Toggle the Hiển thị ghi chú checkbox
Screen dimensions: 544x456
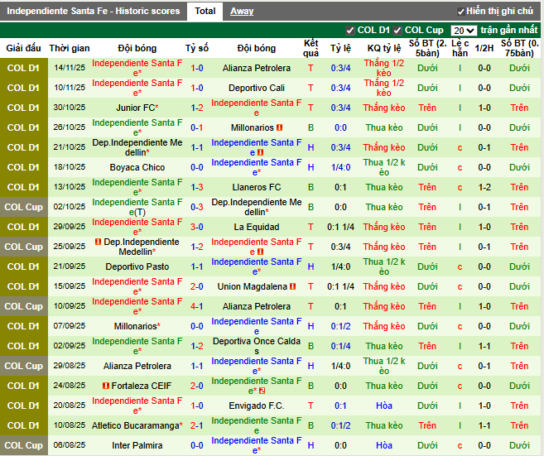pos(461,12)
